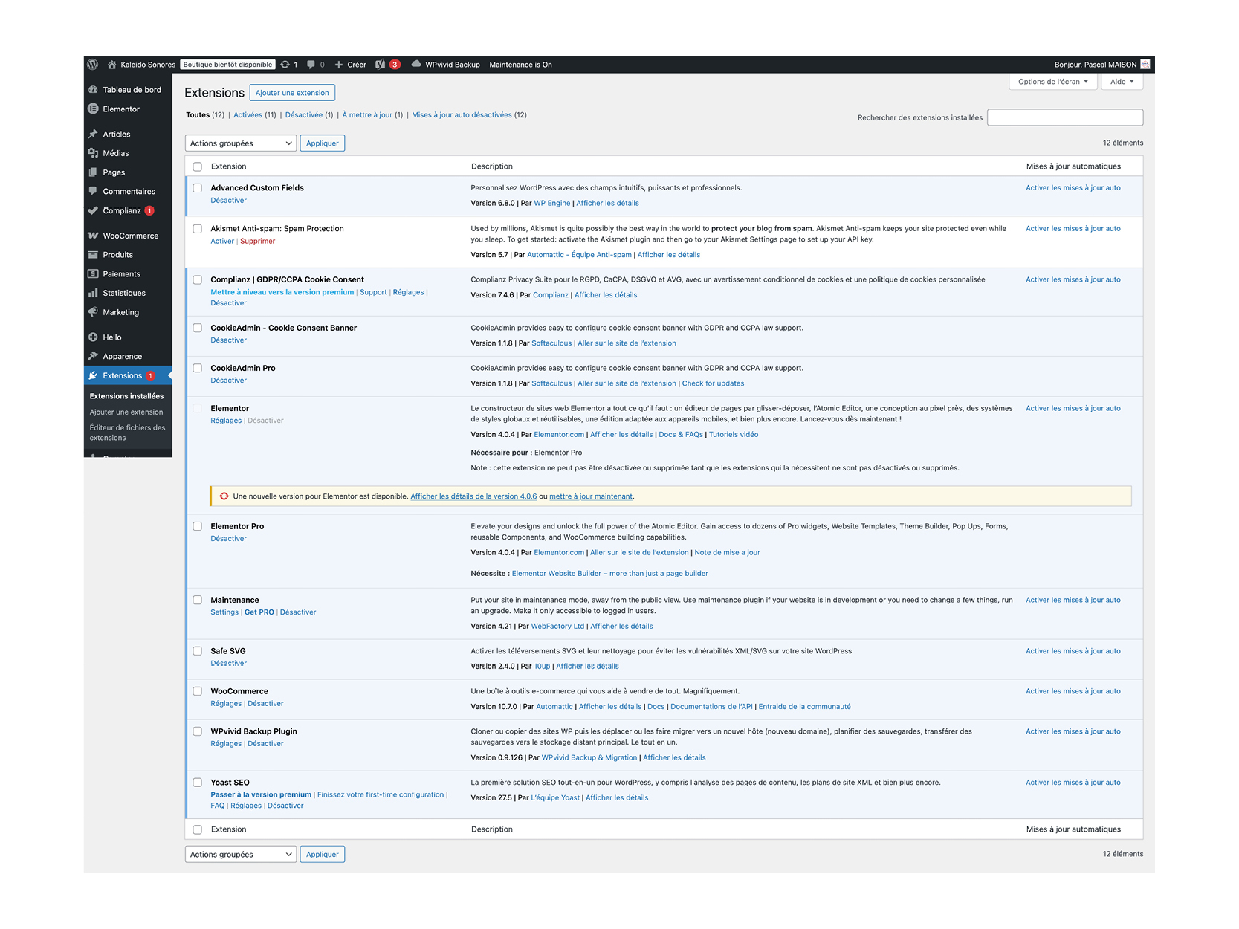Viewport: 1239px width, 929px height.
Task: Click the Médias sidebar icon
Action: point(93,153)
